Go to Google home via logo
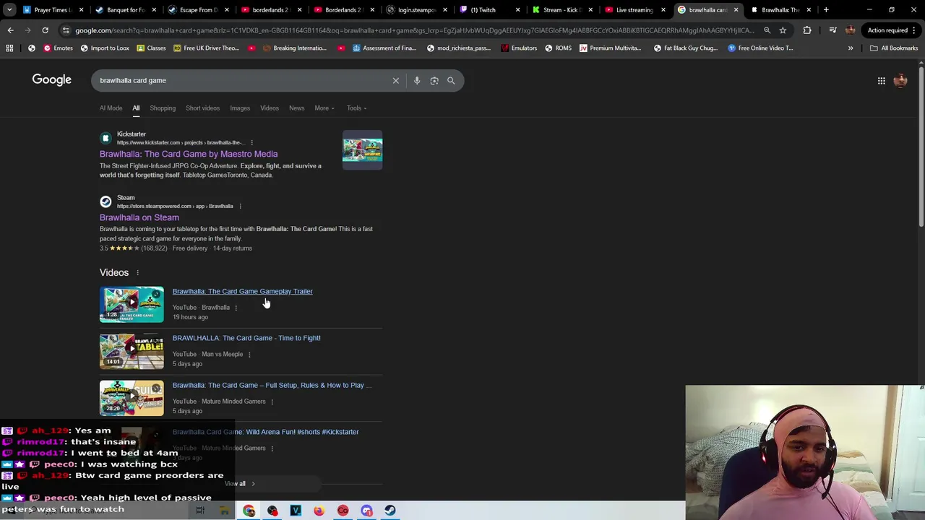 (51, 79)
